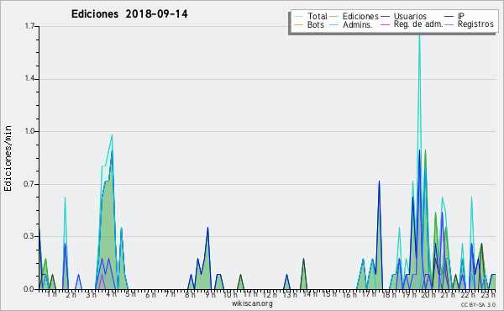Click the "6 h" x-axis tick label
The height and width of the screenshot is (311, 504).
point(150,294)
